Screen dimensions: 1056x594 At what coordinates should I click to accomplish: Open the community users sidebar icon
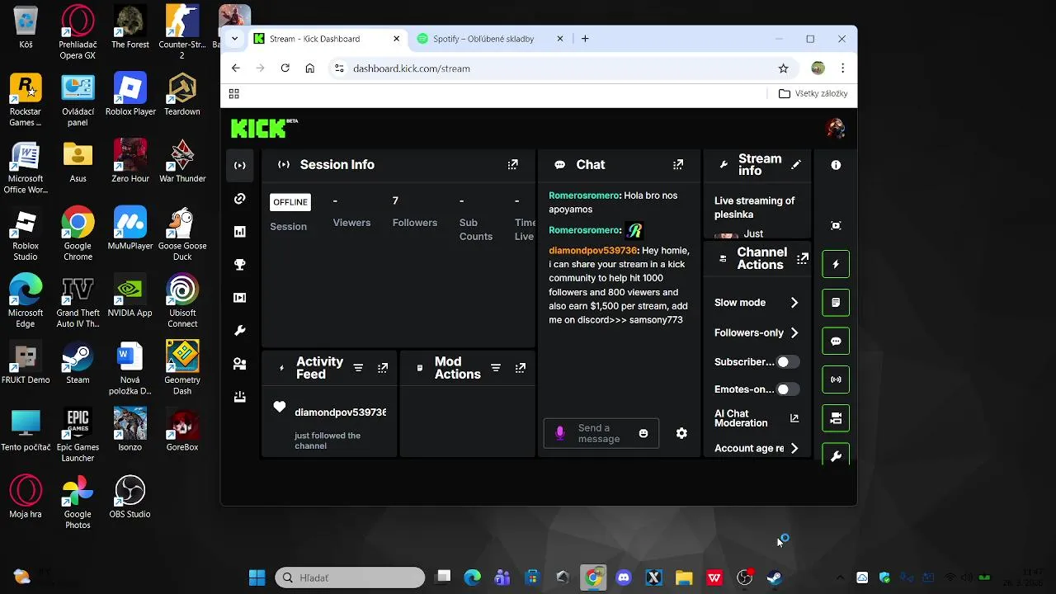240,364
